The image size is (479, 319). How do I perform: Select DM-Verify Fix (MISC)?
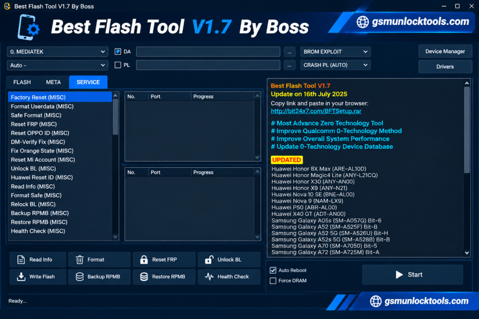coord(60,142)
